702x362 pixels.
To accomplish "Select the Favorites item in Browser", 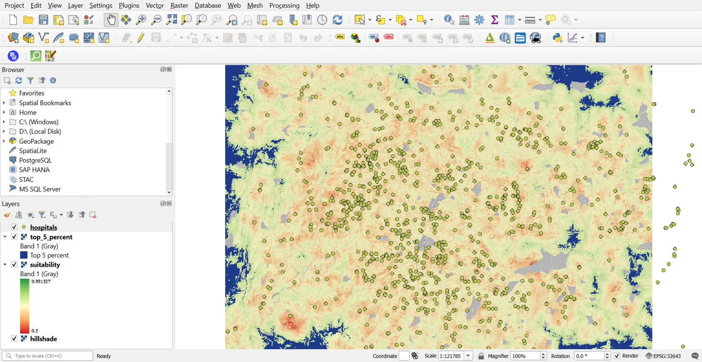I will pos(32,93).
